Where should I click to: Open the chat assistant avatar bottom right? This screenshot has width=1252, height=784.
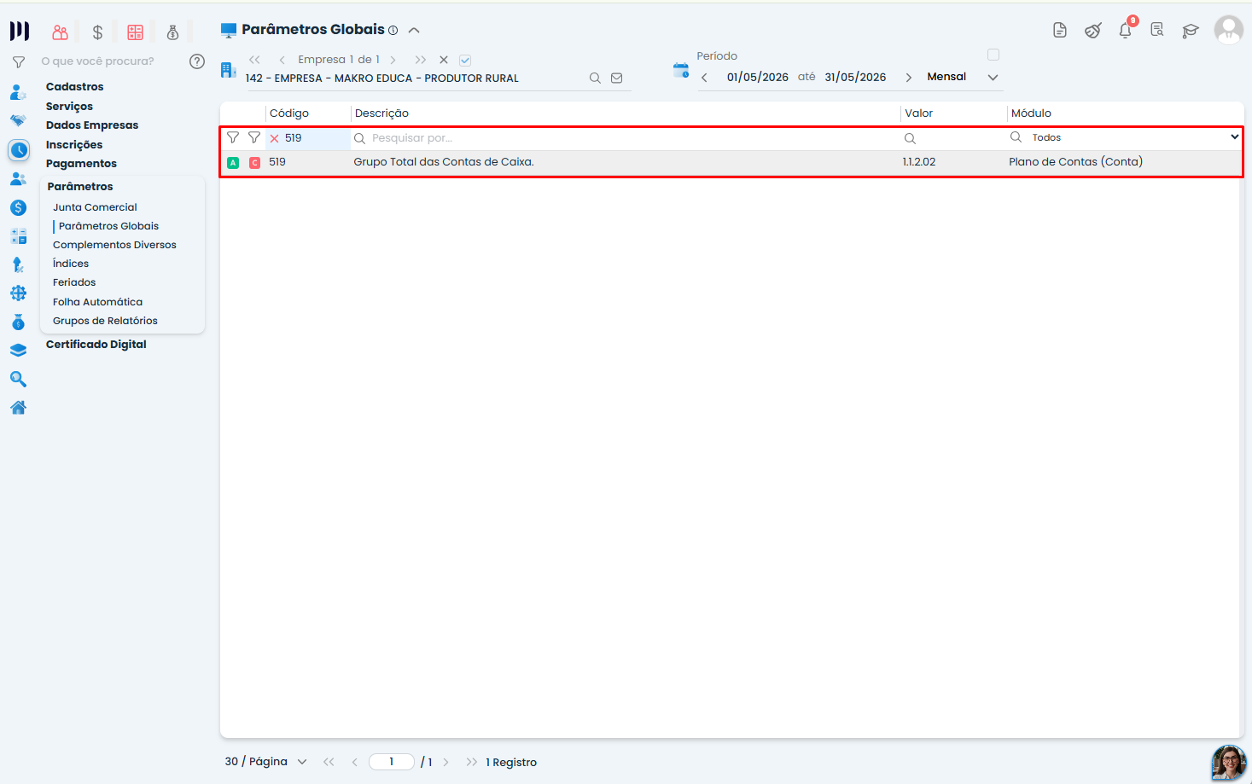pyautogui.click(x=1229, y=762)
